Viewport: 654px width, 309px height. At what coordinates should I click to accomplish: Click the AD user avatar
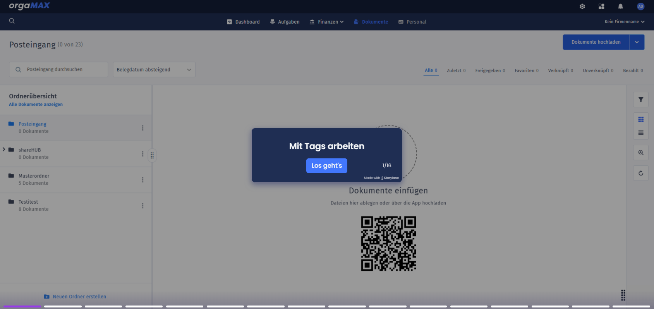pyautogui.click(x=640, y=6)
